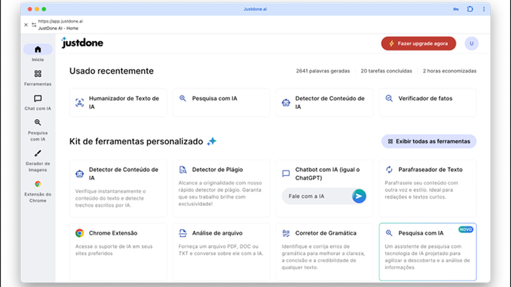Stop page loading with X button
Viewport: 511px width, 287px height.
coord(26,25)
